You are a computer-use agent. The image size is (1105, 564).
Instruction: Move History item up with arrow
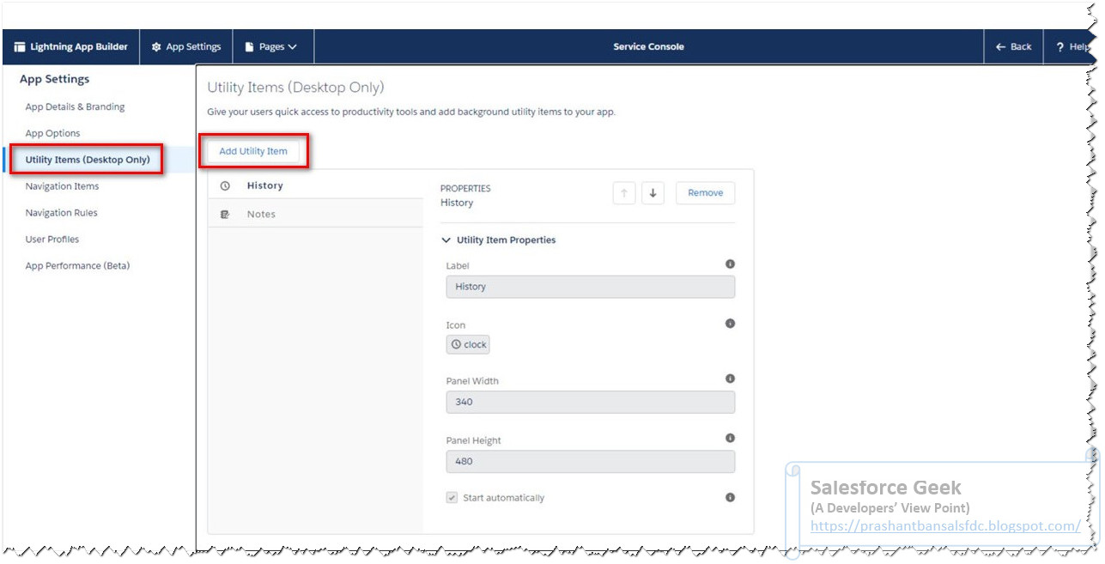(624, 193)
